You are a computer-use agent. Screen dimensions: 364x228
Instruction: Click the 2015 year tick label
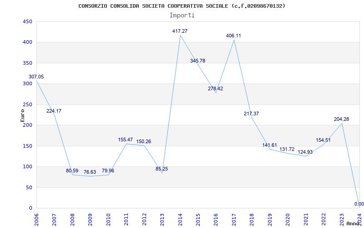point(198,220)
